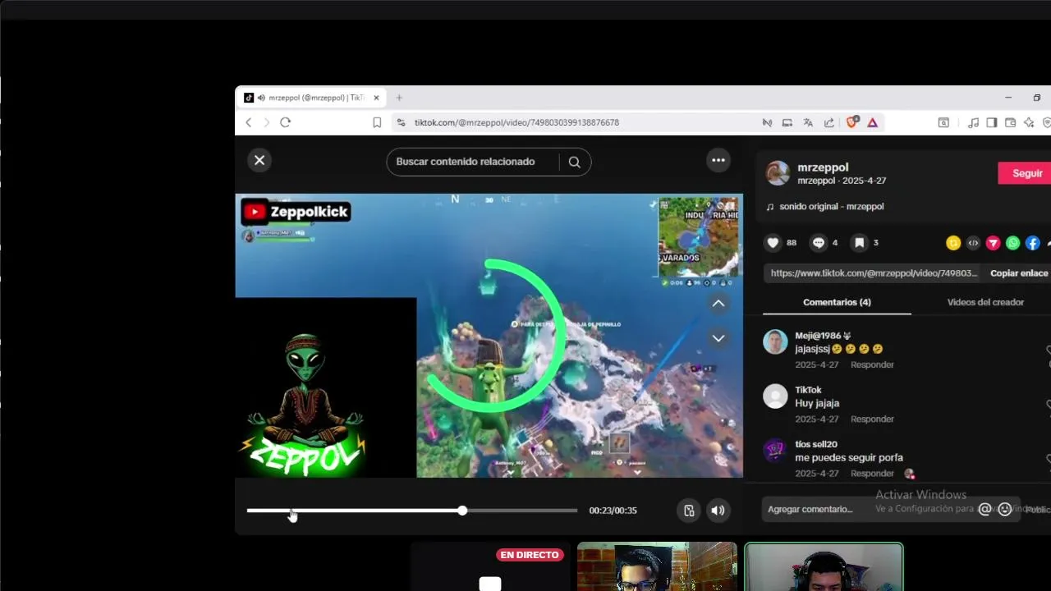
Task: Share to WhatsApp icon
Action: point(1013,243)
